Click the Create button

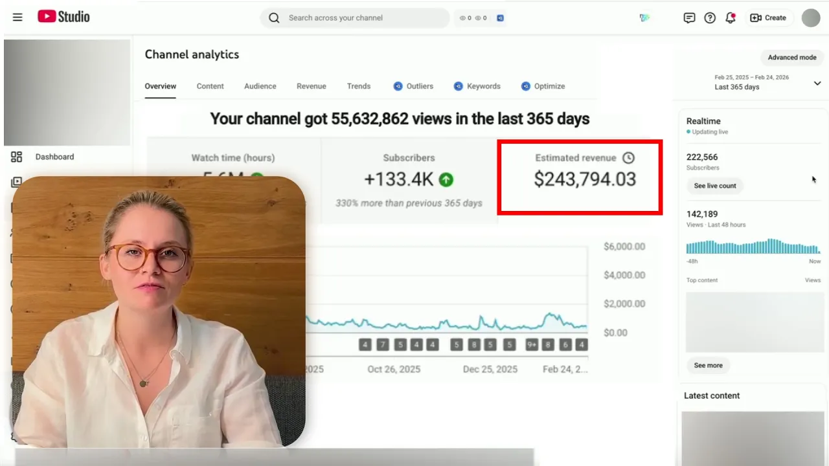(768, 18)
